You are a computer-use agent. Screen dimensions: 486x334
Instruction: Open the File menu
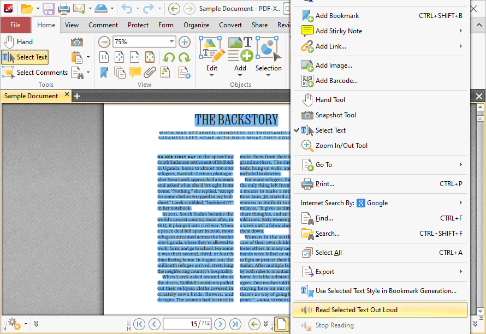coord(15,25)
